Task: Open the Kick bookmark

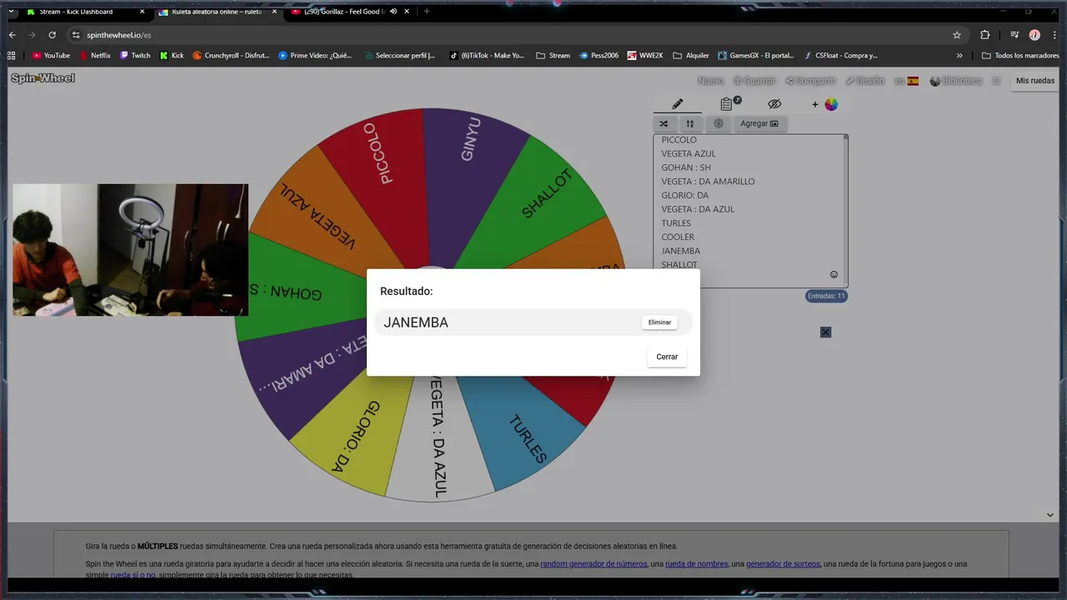Action: [x=172, y=56]
